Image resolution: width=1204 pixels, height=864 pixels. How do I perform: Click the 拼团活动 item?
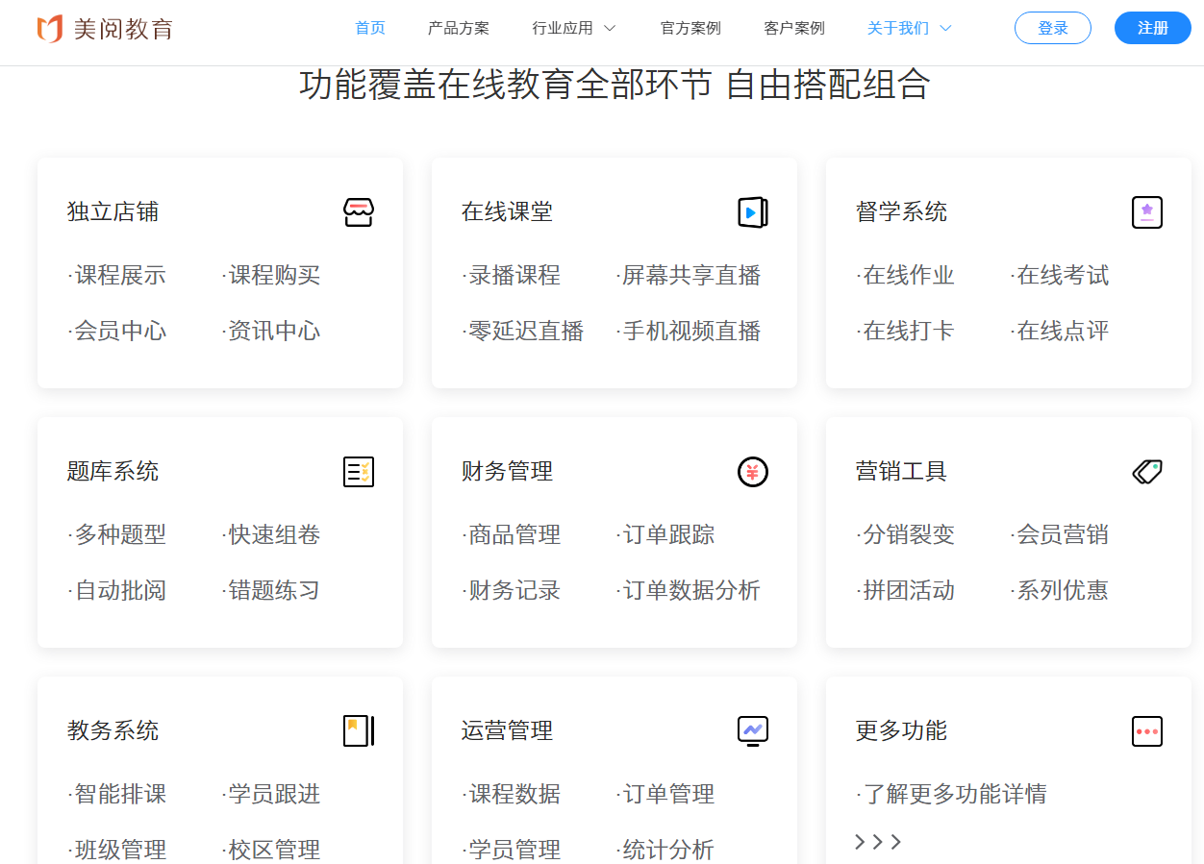click(906, 591)
